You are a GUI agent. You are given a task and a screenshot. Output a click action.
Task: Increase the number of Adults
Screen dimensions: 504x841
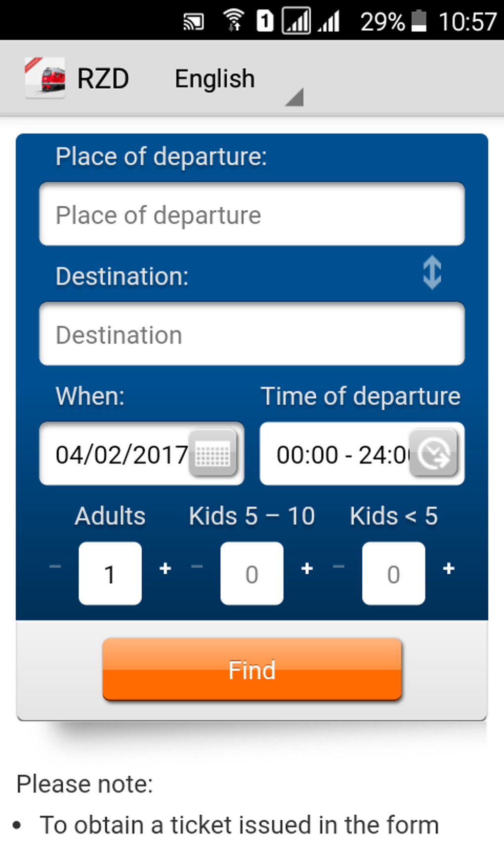166,569
